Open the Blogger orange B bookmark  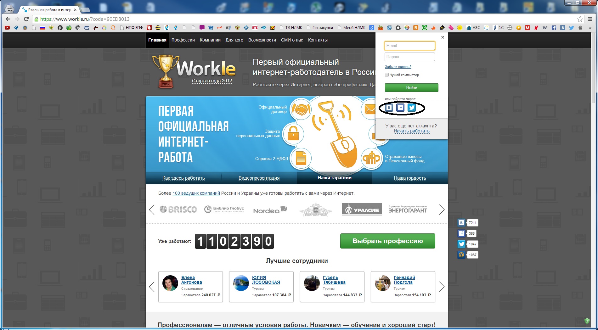coord(416,28)
